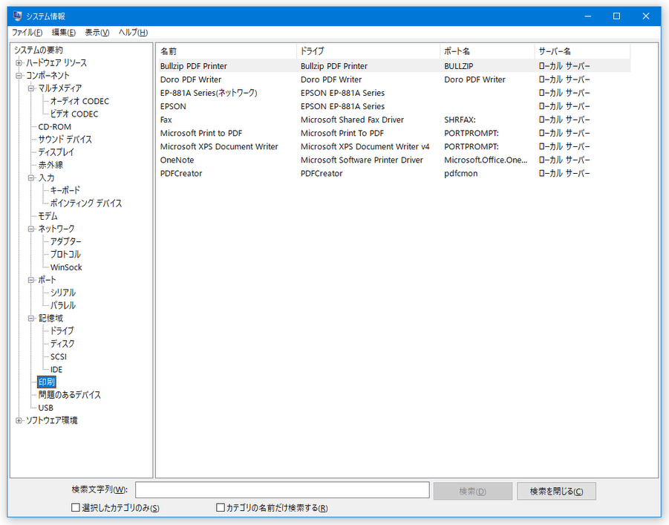Select ドライブ under 記憶域 in the tree
669x525 pixels.
(x=62, y=331)
